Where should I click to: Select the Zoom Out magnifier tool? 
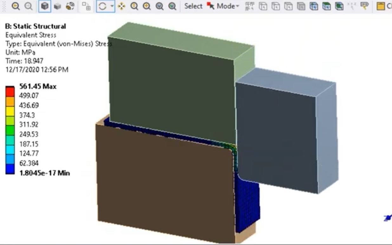coord(29,6)
